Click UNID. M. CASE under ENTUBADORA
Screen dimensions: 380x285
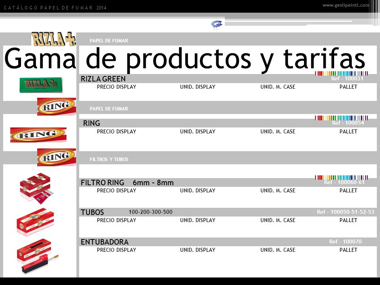tap(278, 250)
